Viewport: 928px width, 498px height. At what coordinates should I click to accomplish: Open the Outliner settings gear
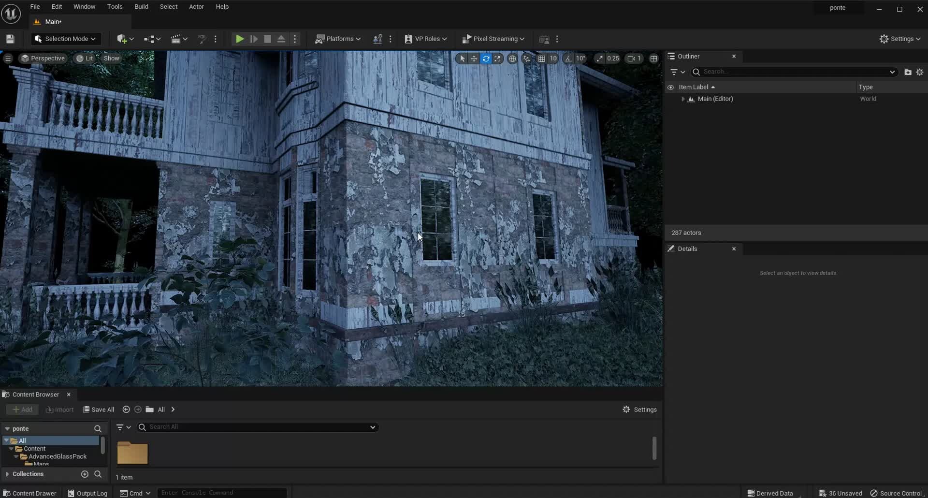pos(920,72)
